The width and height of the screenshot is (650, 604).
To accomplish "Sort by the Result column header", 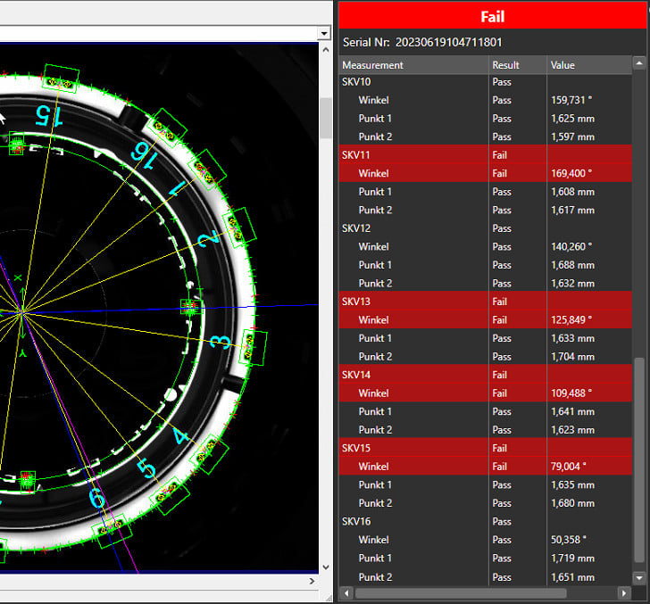I will [x=505, y=65].
